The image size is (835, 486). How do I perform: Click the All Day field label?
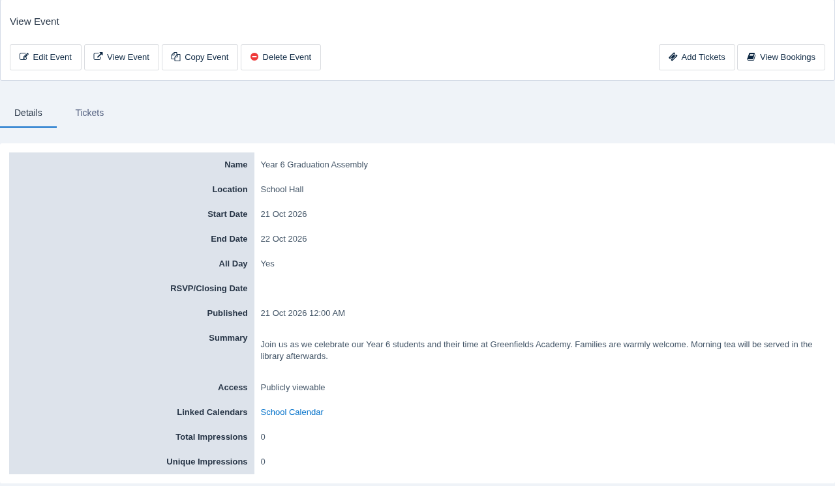click(234, 264)
